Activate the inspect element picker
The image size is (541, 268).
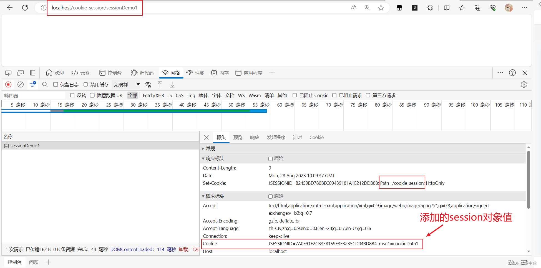click(8, 73)
